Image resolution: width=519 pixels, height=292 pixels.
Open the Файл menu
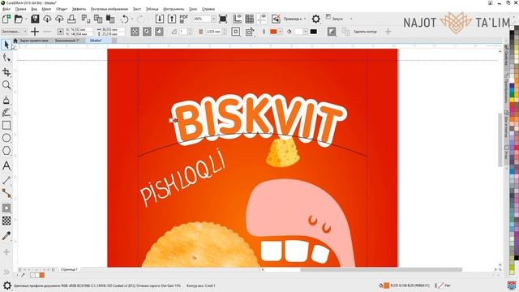6,9
